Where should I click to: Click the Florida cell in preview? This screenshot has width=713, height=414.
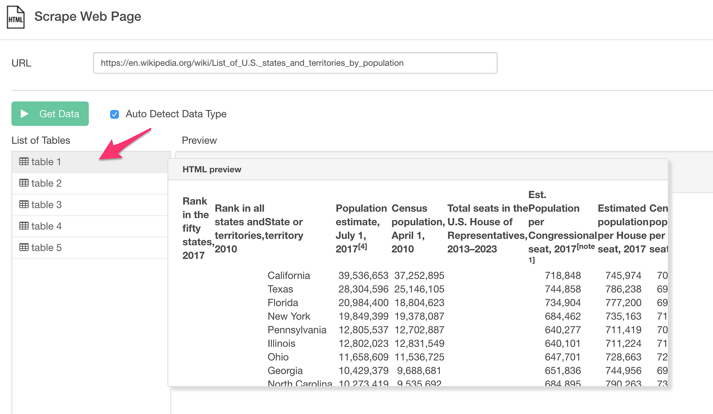point(283,303)
